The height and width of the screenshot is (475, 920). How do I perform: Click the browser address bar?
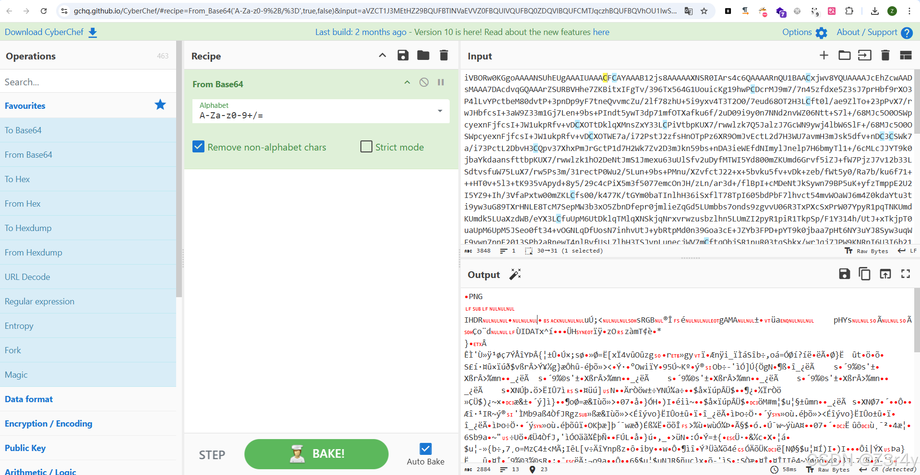[374, 11]
